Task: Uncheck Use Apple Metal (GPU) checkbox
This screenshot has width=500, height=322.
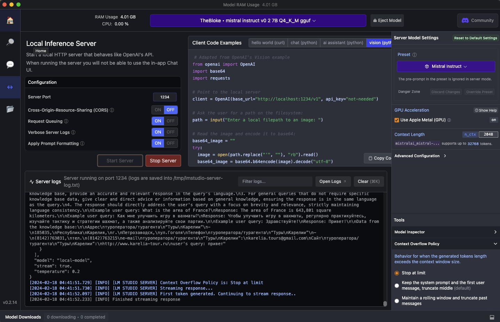Action: point(397,120)
